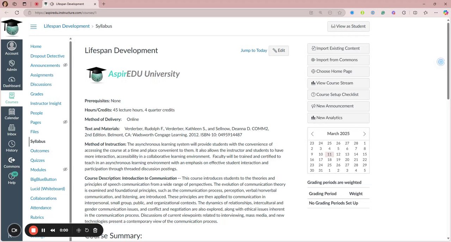Click Import Existing Content button

click(338, 48)
